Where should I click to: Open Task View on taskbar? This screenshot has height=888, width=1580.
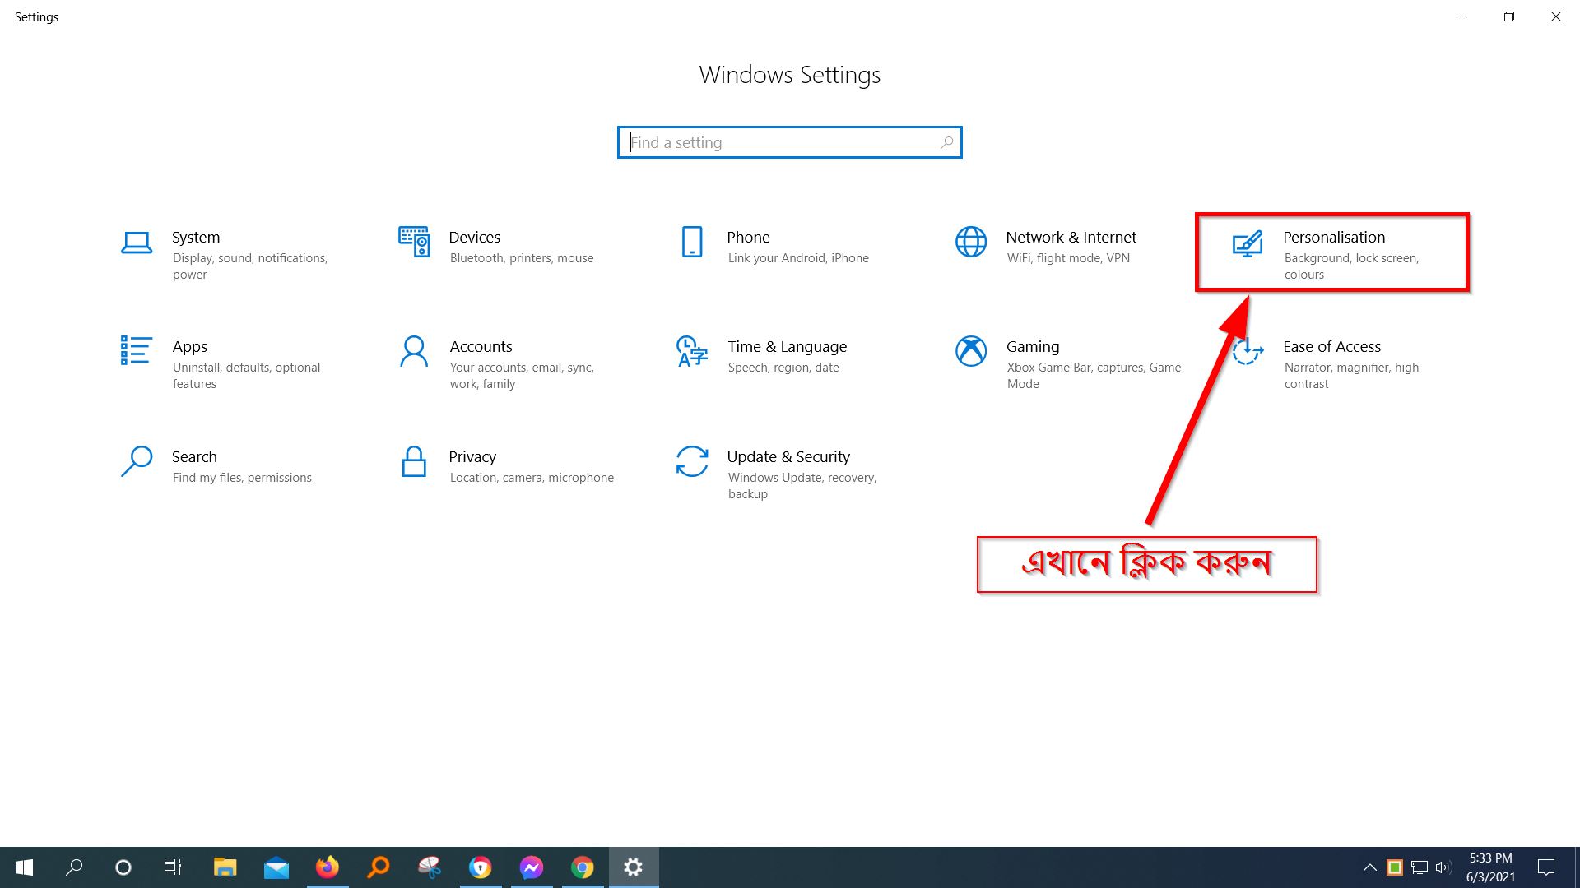tap(173, 867)
